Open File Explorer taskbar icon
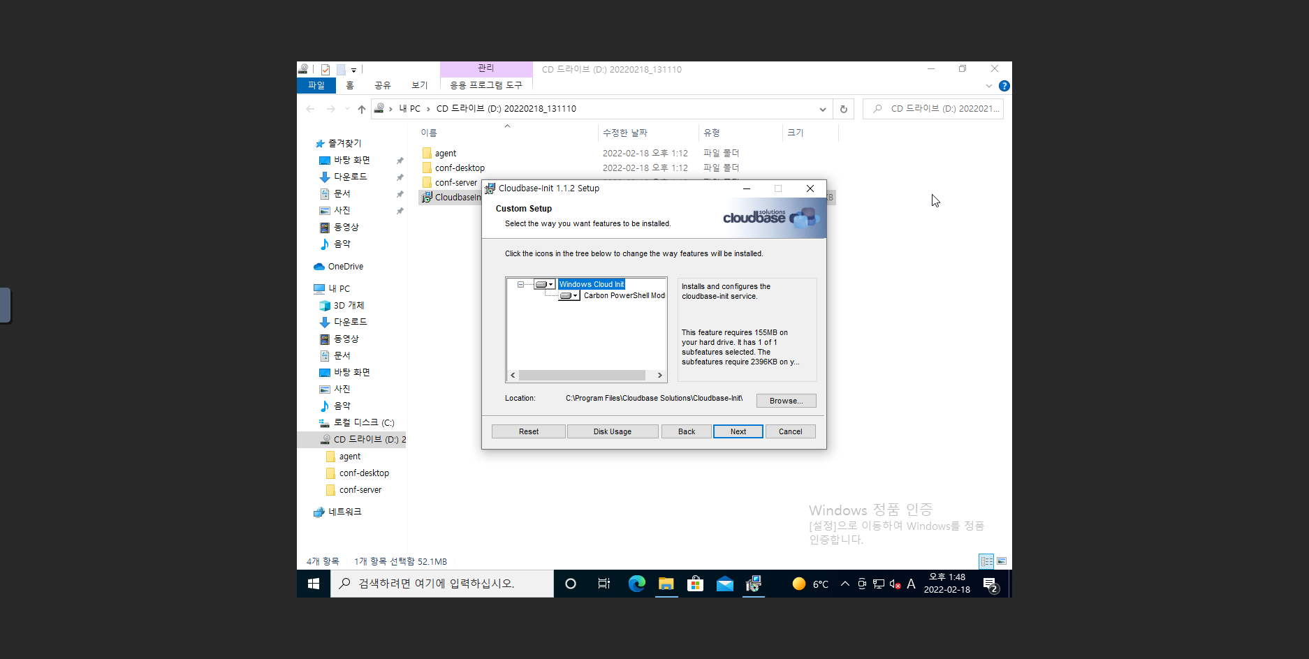 click(666, 584)
